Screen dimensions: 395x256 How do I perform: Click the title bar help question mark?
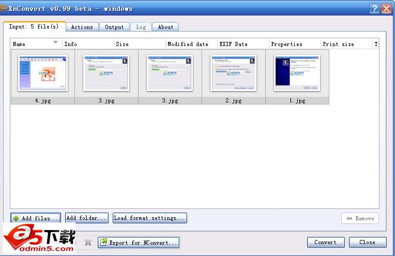375,8
